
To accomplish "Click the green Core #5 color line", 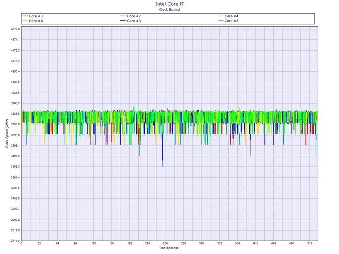I will (221, 21).
